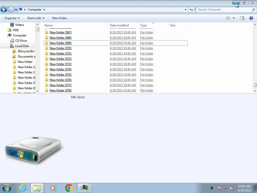Open the Share with menu
This screenshot has width=257, height=193.
coord(36,18)
